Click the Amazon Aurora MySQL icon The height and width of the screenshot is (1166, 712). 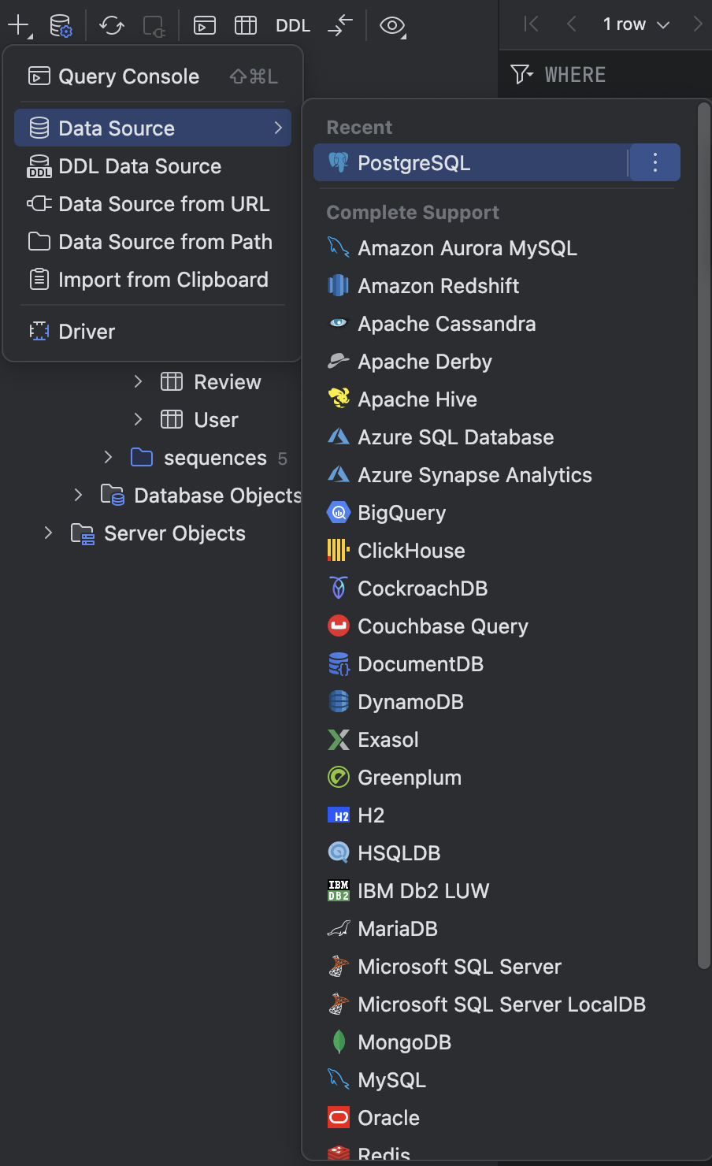(339, 247)
